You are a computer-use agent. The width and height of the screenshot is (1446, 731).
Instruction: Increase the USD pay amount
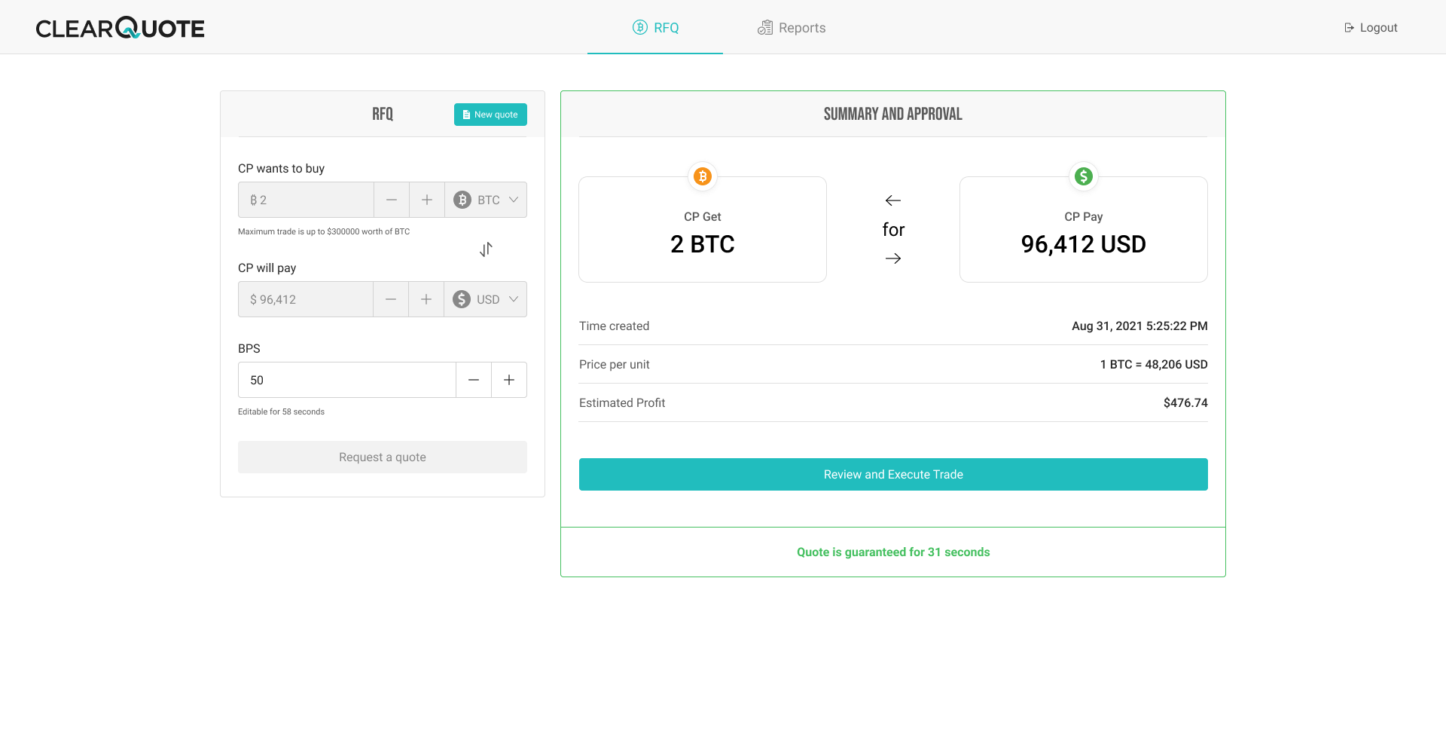tap(426, 299)
